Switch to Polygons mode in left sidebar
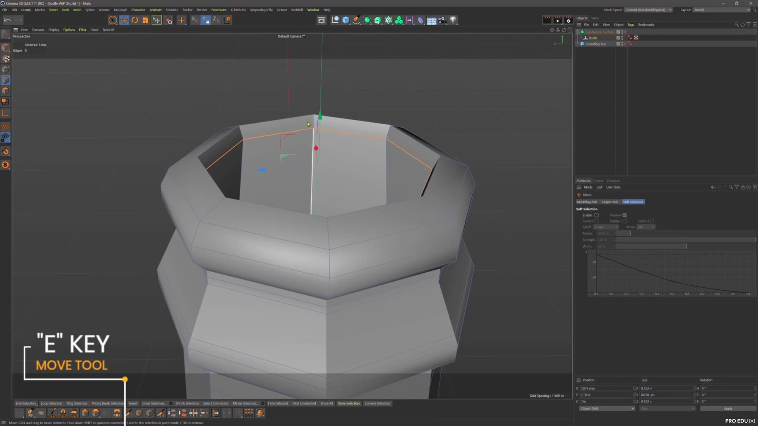 pos(5,91)
